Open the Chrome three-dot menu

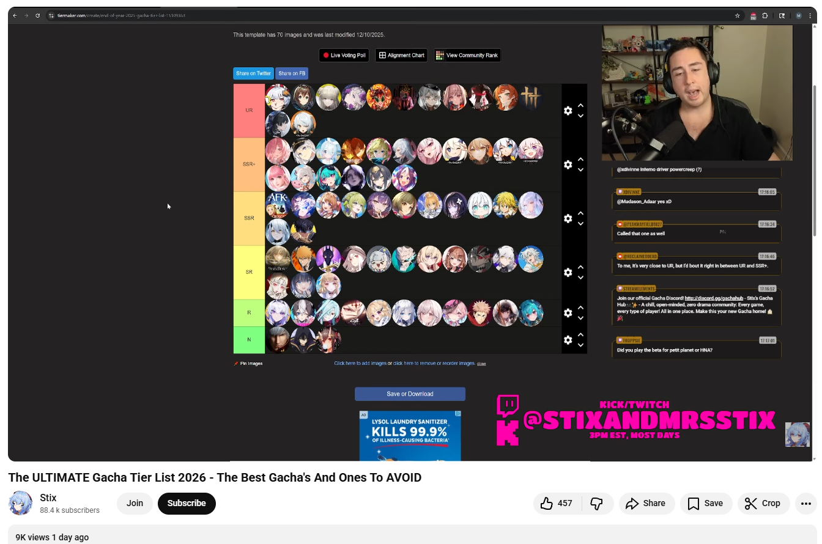(x=810, y=15)
